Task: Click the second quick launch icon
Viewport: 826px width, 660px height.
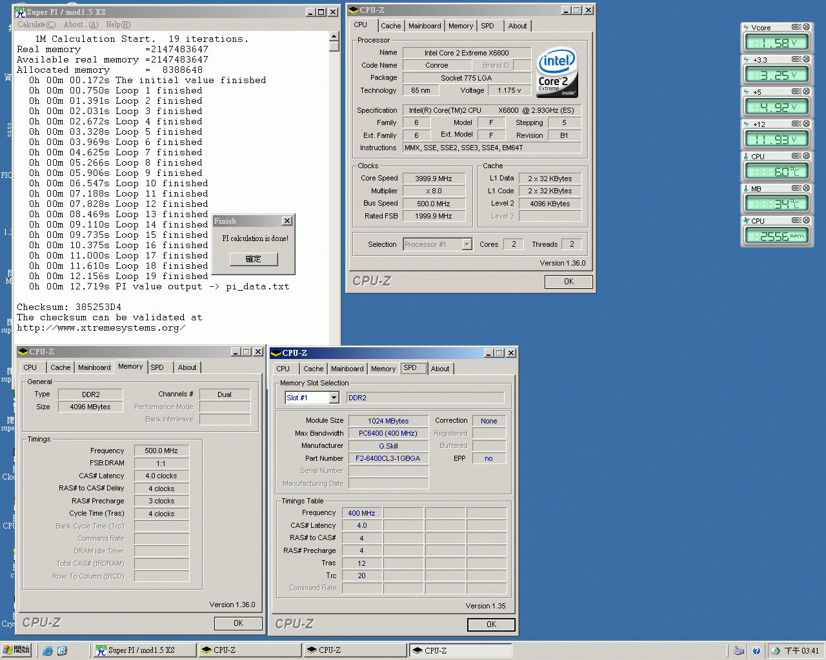Action: [62, 651]
